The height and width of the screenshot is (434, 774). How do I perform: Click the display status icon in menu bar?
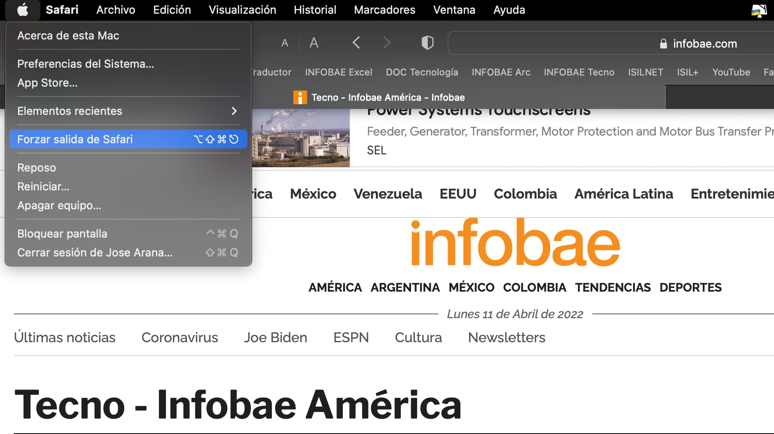(759, 10)
